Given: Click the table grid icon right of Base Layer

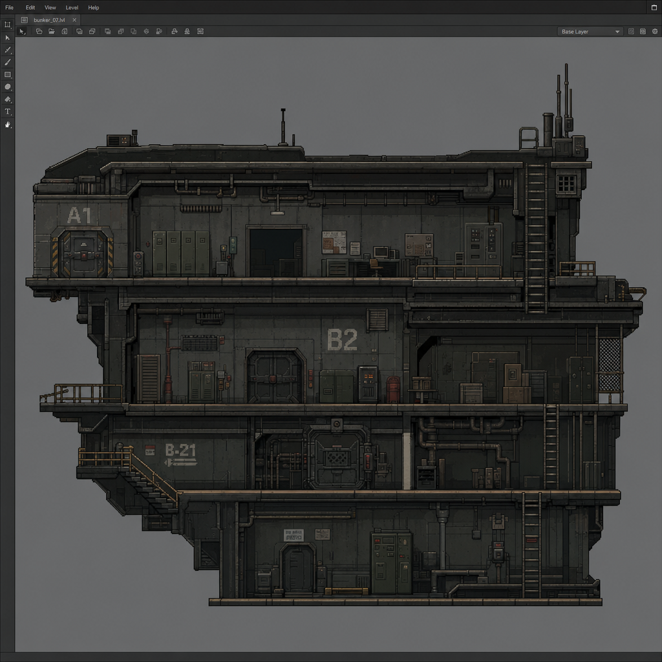Looking at the screenshot, I should 643,32.
